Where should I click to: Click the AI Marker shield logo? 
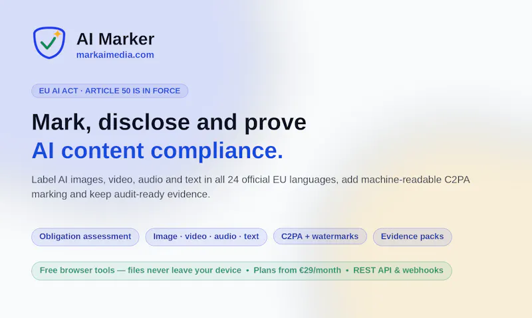pyautogui.click(x=49, y=42)
